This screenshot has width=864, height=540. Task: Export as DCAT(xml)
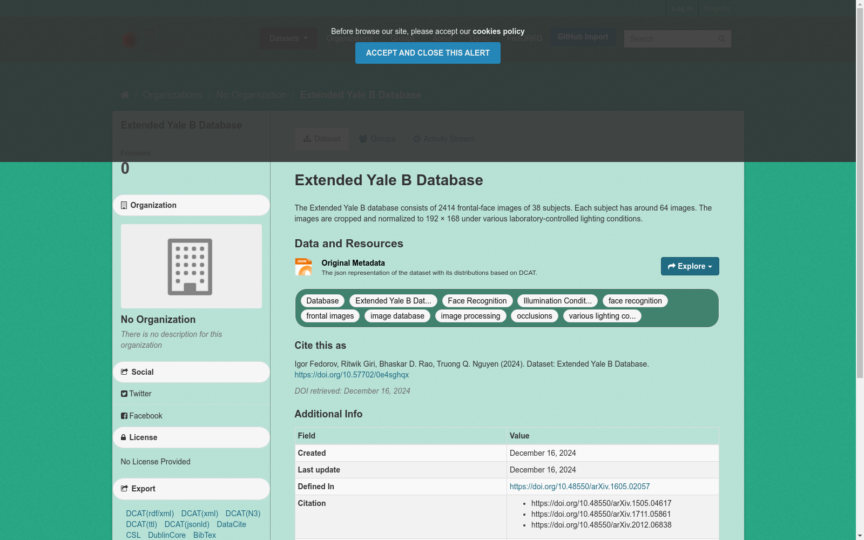coord(200,514)
